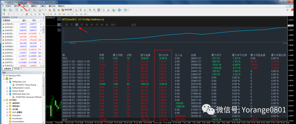Select the text A tool
Screen dimensions: 296x124
tap(35, 14)
